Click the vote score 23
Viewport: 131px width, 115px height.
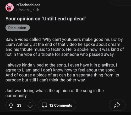tap(19, 105)
